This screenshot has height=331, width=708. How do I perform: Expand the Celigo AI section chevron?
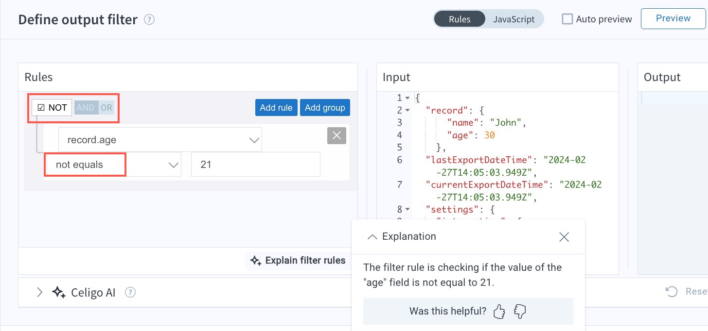click(x=39, y=292)
